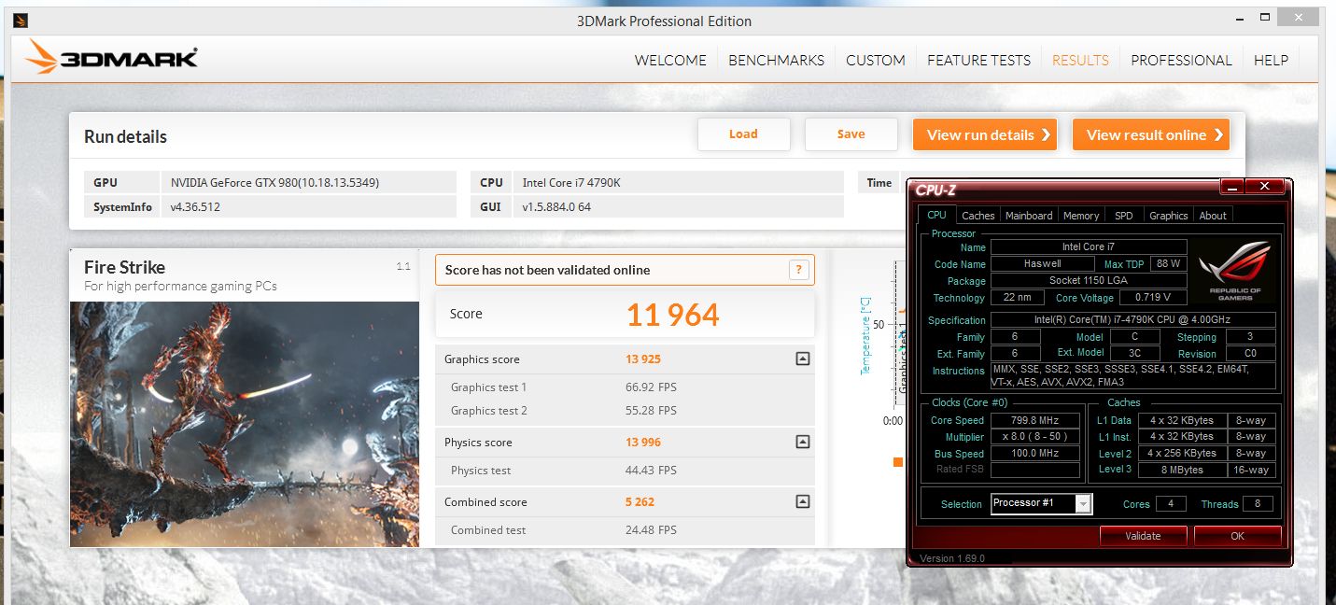Click the Cores count field showing 4
This screenshot has height=605, width=1336.
tap(1170, 504)
